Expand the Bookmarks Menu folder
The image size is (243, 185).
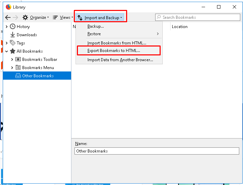pos(12,68)
